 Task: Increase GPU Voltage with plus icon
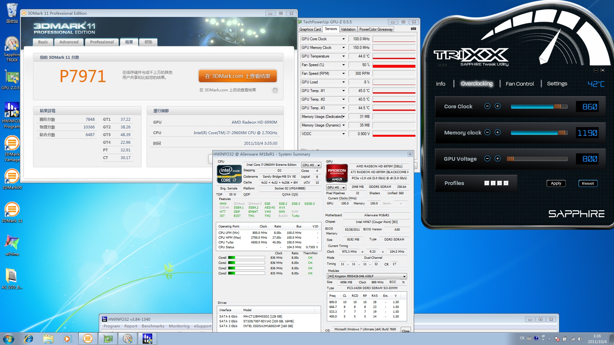point(498,159)
